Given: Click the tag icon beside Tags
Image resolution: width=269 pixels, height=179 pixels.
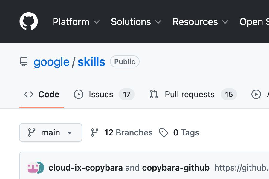Looking at the screenshot, I should (x=164, y=132).
